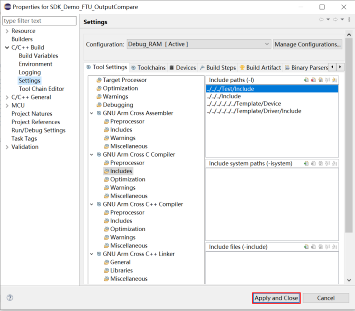Select Target Processor in tool settings tree
The image size is (355, 311).
(x=124, y=80)
